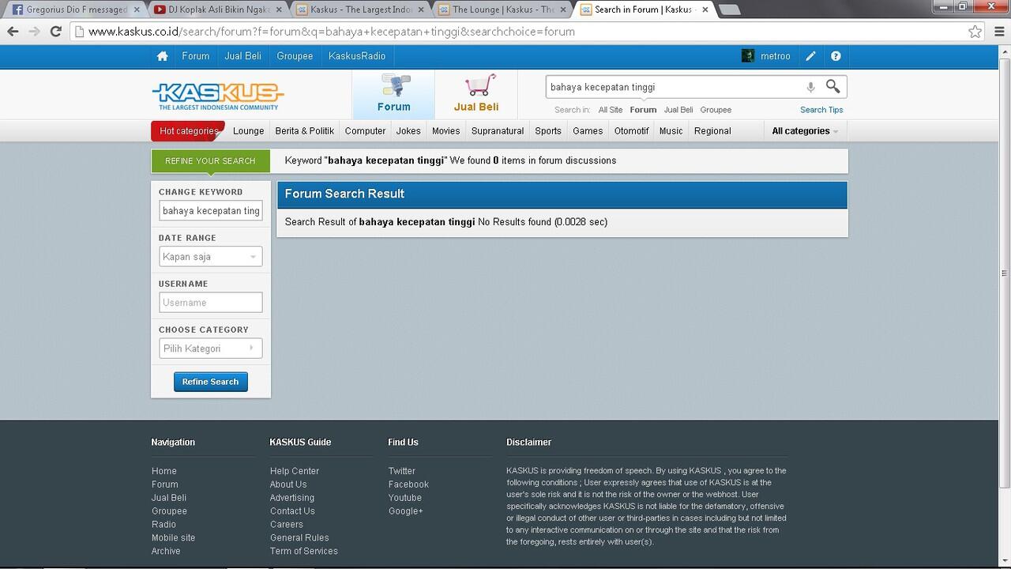Close The Lounge Kaskus tab
The image size is (1011, 569).
click(563, 9)
